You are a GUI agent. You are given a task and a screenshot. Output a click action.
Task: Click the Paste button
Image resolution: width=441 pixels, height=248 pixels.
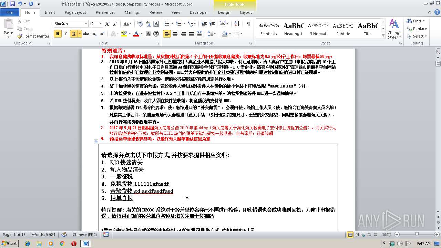point(8,28)
